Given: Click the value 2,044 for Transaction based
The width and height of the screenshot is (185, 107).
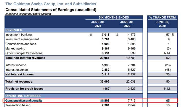Looking at the screenshot, I should pos(132,105).
